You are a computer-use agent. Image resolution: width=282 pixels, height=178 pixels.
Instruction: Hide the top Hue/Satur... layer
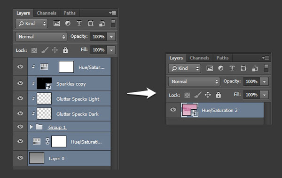[20, 66]
